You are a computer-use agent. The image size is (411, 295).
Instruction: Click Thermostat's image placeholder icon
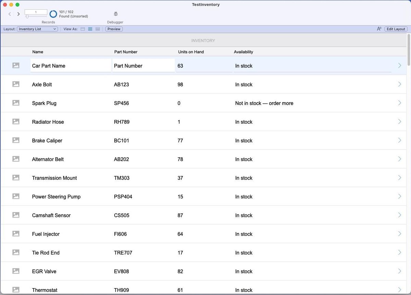tap(16, 290)
